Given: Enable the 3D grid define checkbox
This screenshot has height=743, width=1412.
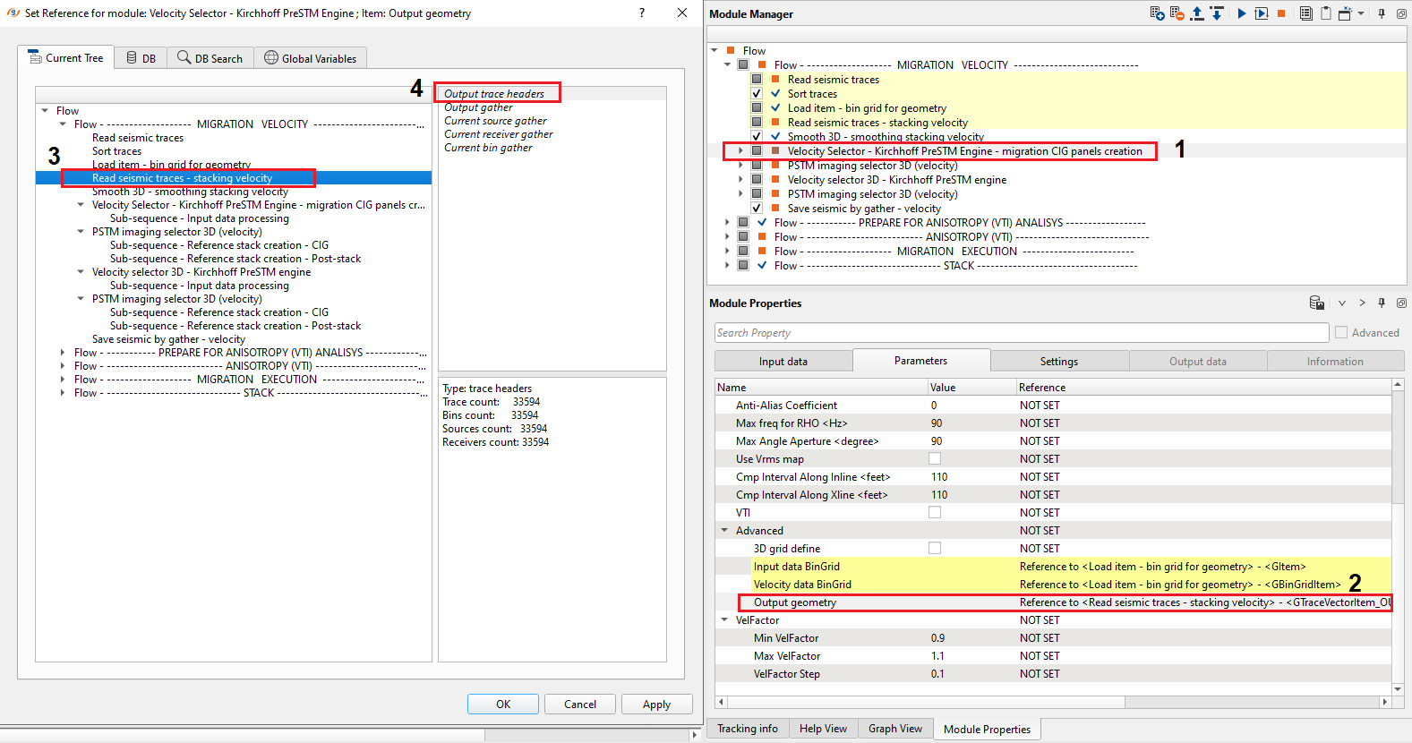Looking at the screenshot, I should point(935,548).
